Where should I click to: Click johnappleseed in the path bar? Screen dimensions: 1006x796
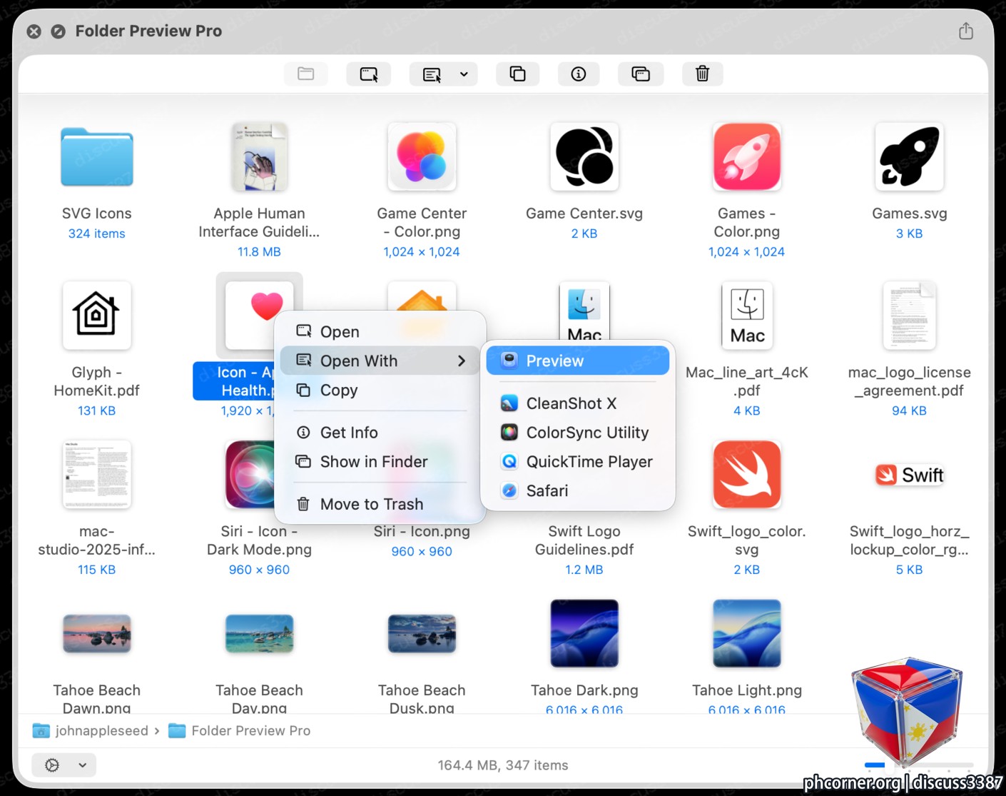pos(91,731)
